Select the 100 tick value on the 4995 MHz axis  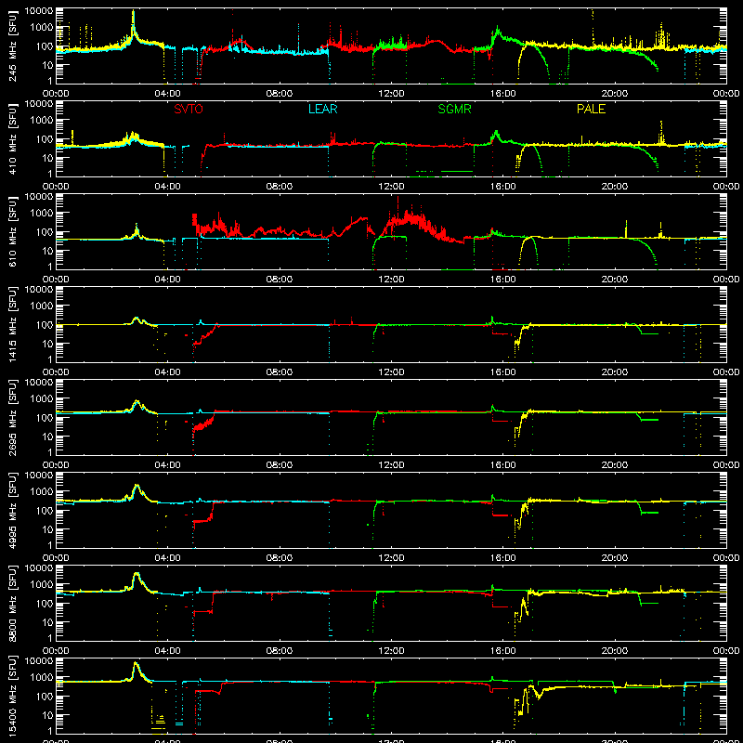coord(45,511)
